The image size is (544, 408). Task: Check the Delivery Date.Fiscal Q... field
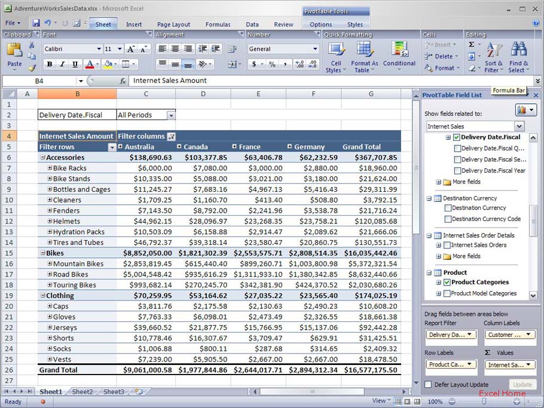point(457,148)
